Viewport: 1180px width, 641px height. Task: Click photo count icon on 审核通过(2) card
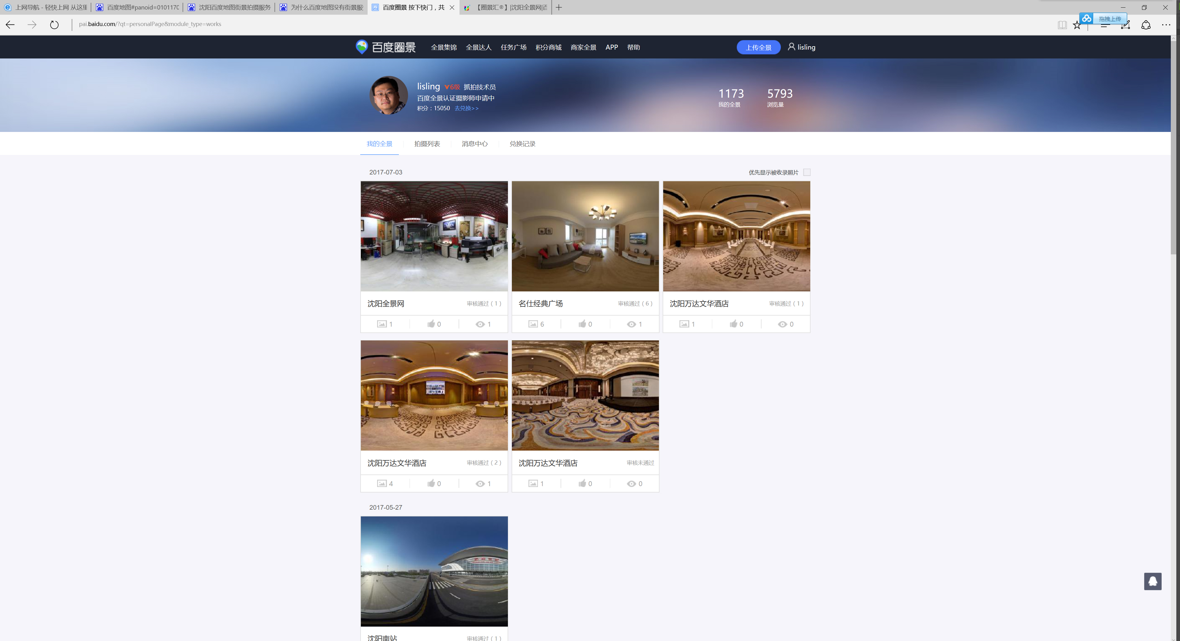(382, 483)
